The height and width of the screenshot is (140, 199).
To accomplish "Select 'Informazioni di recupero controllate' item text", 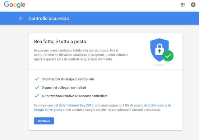I will tap(67, 79).
